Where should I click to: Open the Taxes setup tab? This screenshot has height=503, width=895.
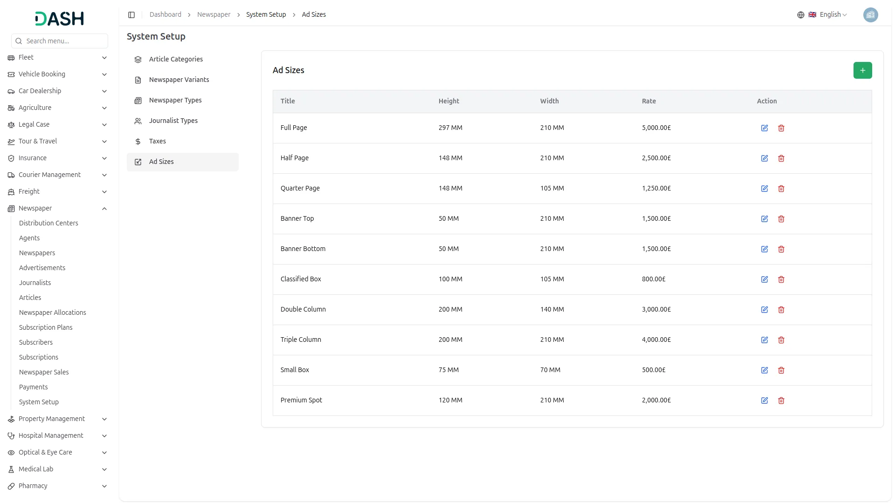(x=158, y=141)
